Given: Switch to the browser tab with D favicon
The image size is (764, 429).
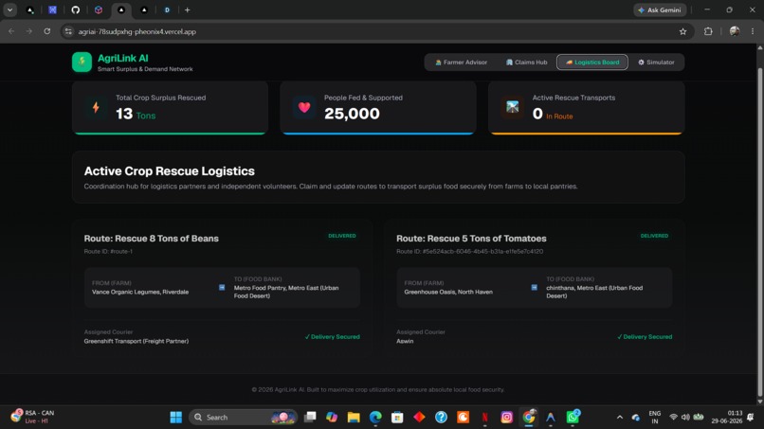Looking at the screenshot, I should coord(167,9).
